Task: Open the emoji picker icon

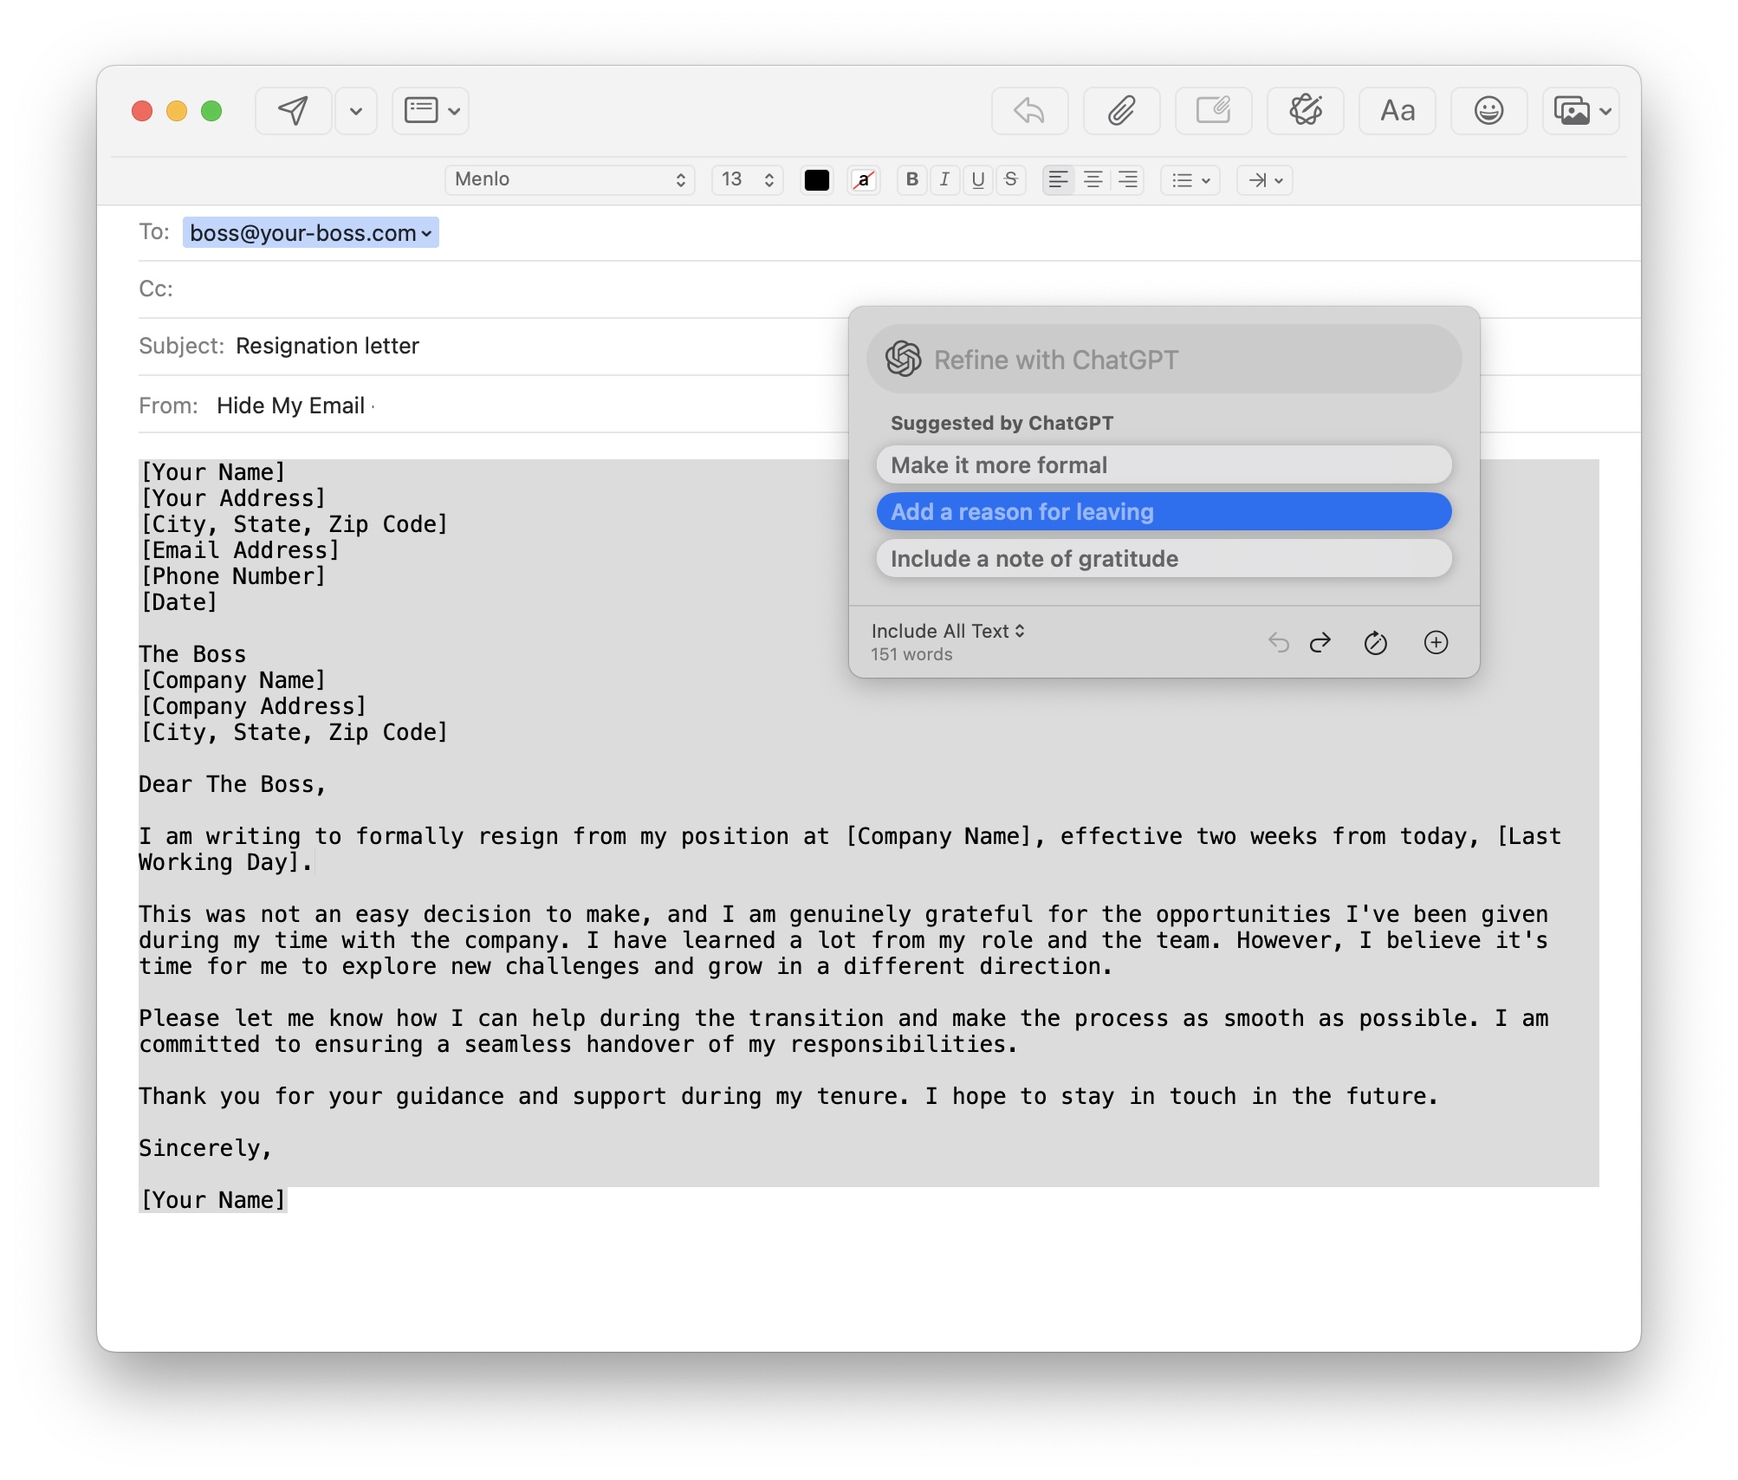Action: 1488,111
